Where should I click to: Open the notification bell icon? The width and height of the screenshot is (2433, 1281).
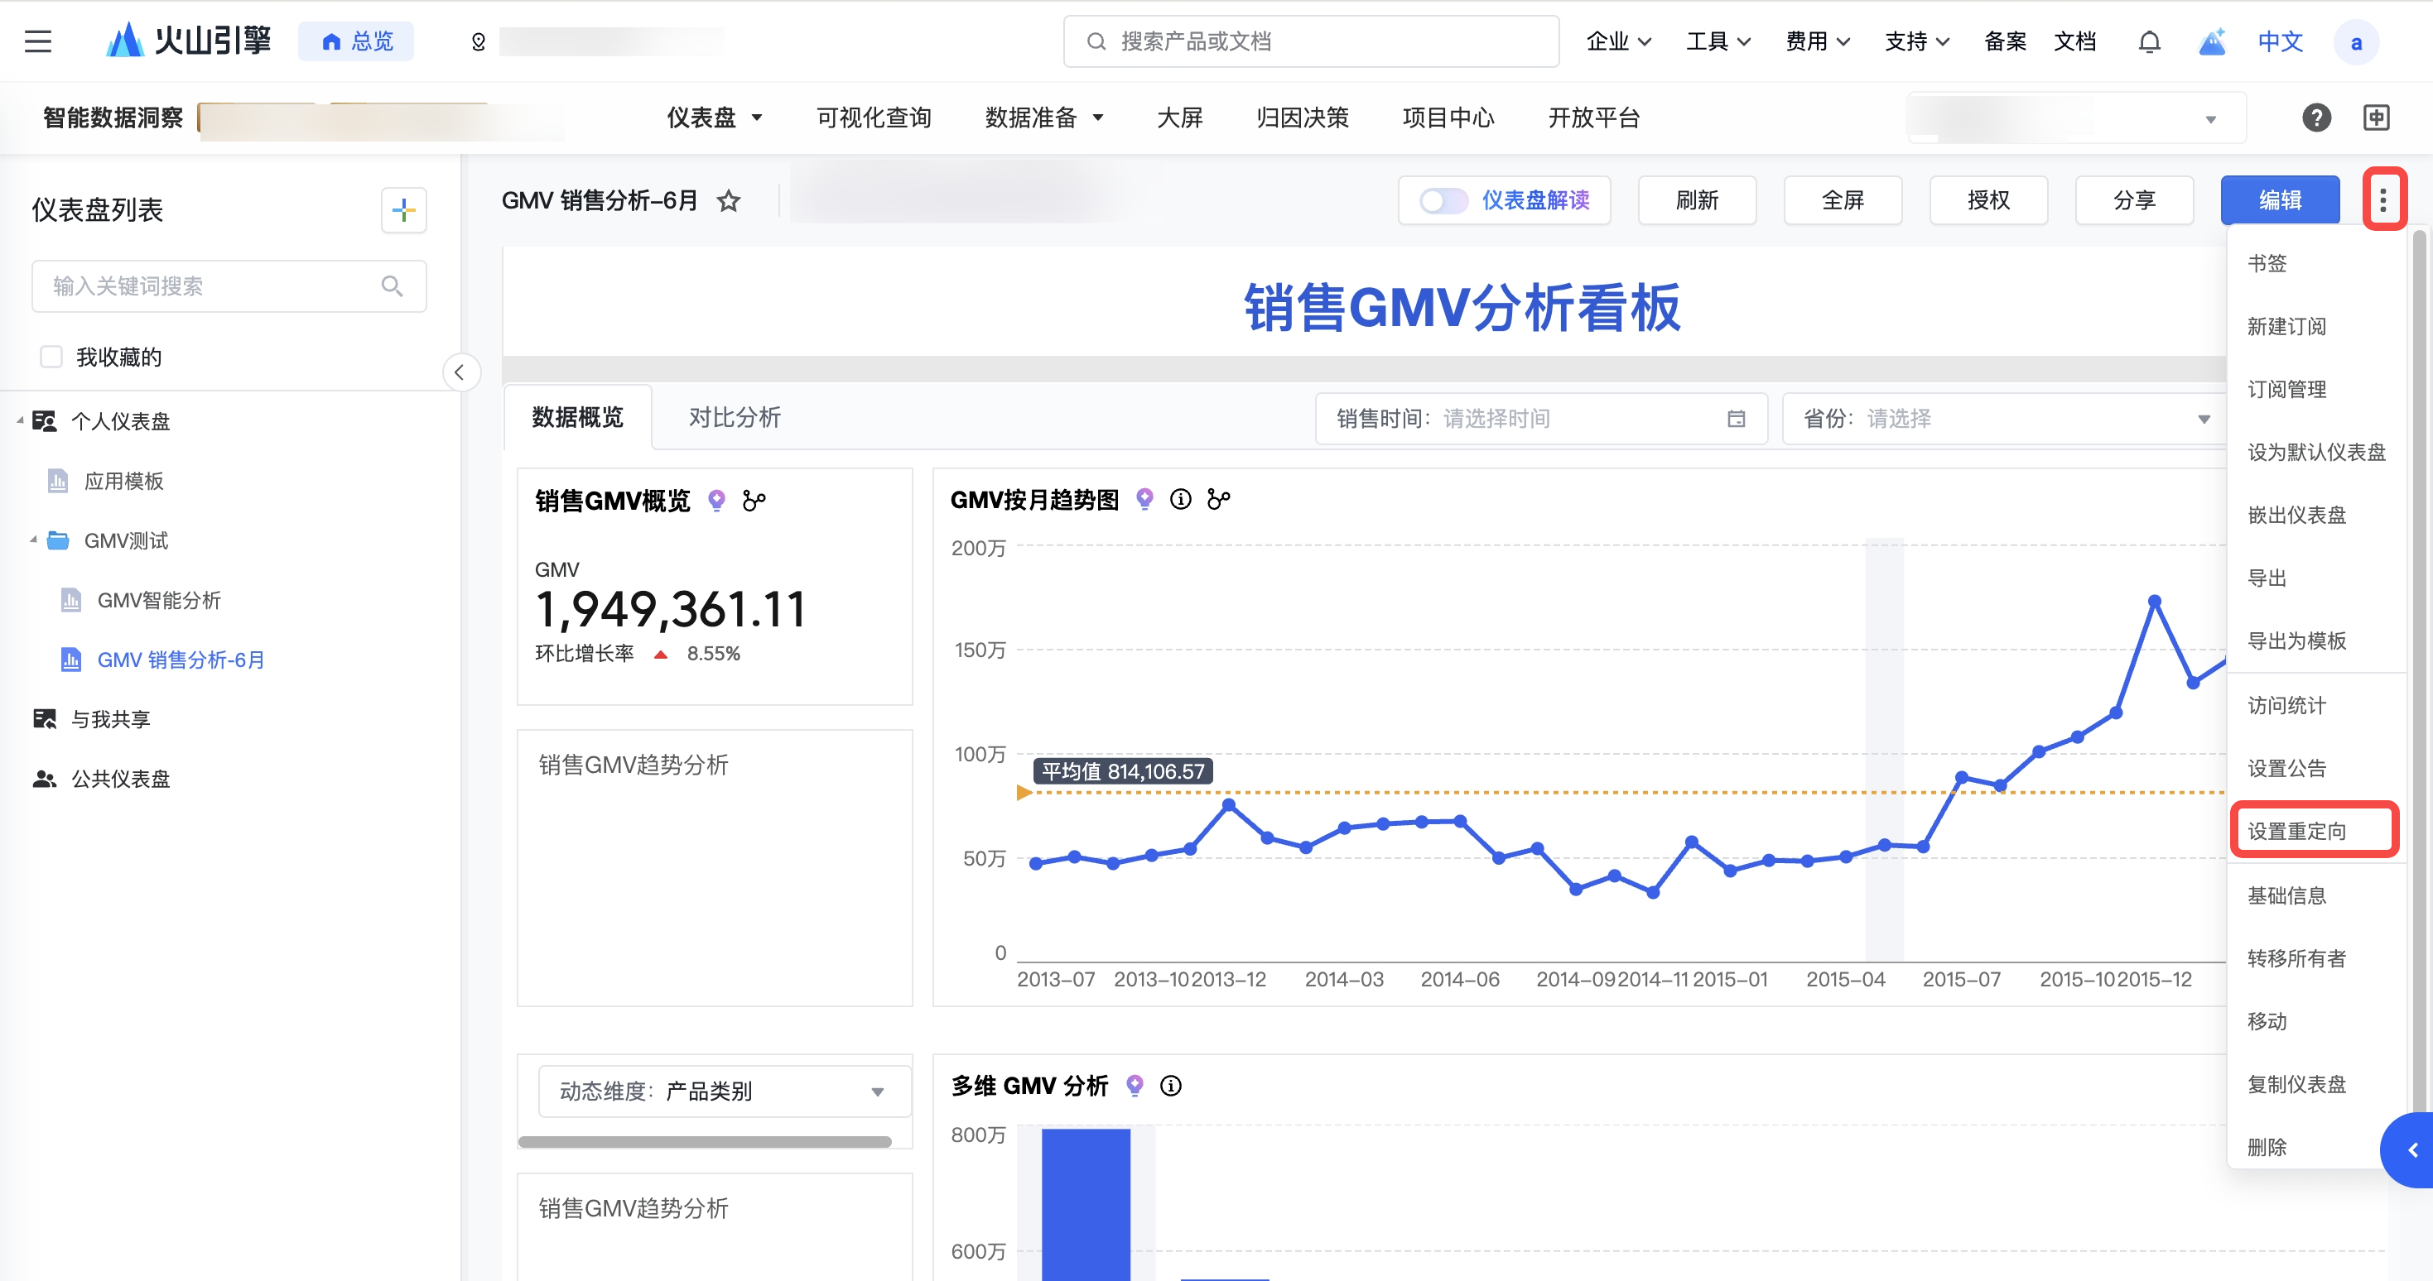(x=2149, y=41)
